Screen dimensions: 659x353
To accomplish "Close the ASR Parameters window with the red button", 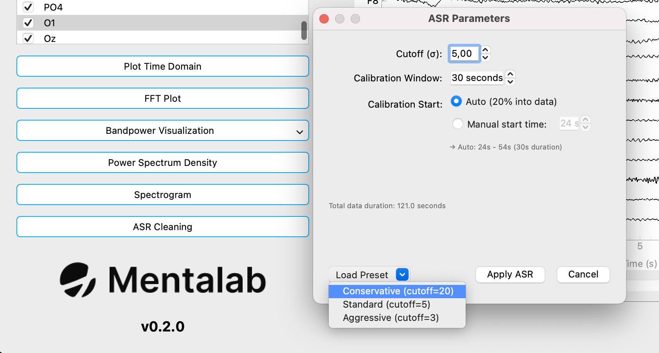I will tap(324, 19).
